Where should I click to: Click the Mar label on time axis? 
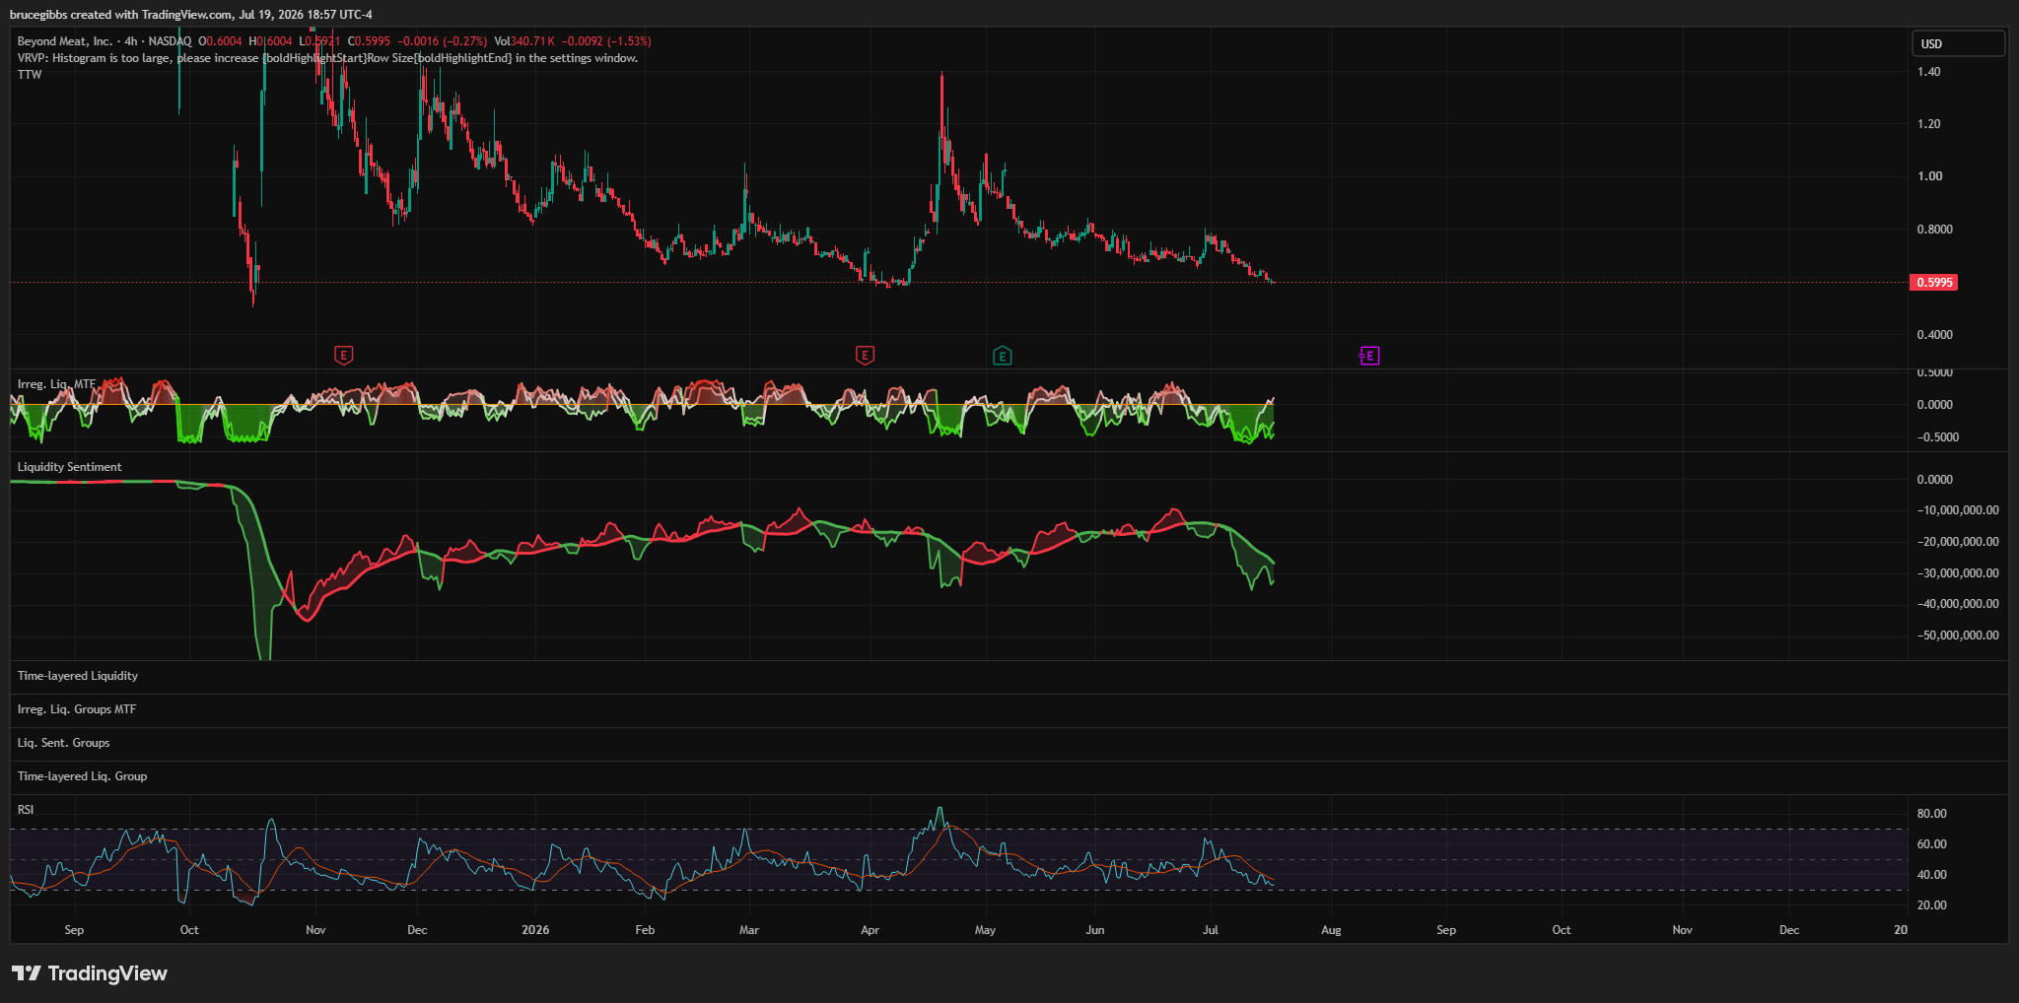(x=749, y=930)
